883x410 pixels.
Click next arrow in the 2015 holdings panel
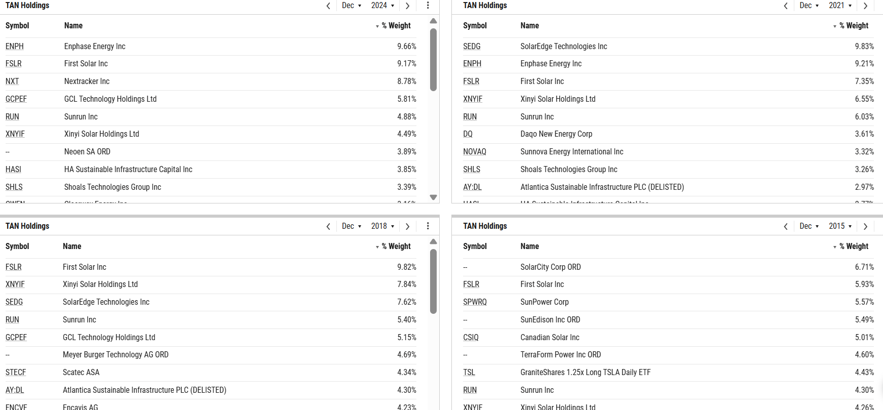865,226
